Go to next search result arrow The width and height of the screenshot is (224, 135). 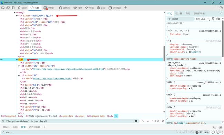pos(148,121)
